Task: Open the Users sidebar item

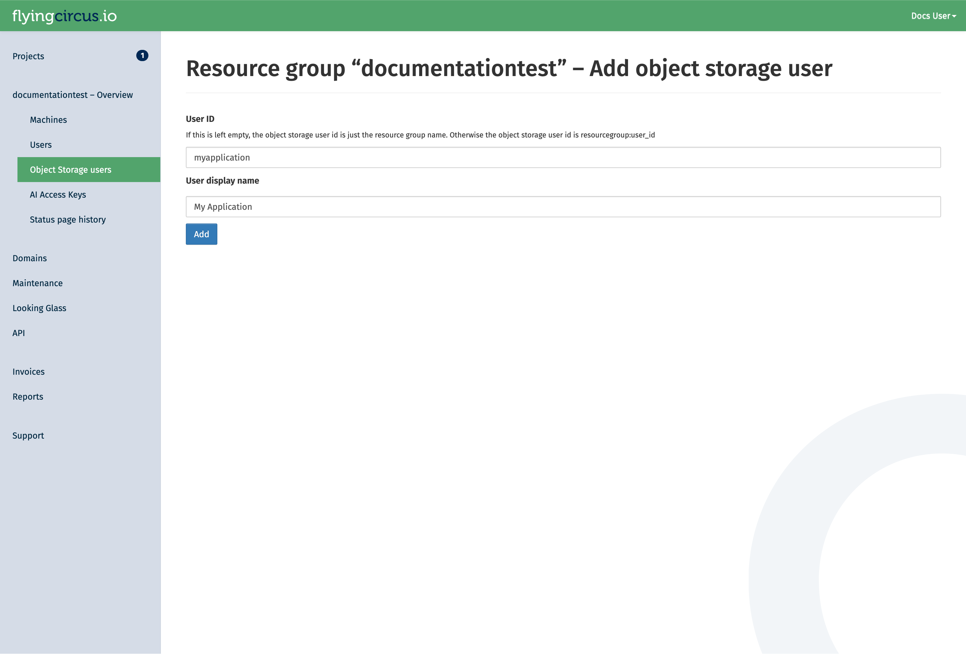Action: (x=41, y=145)
